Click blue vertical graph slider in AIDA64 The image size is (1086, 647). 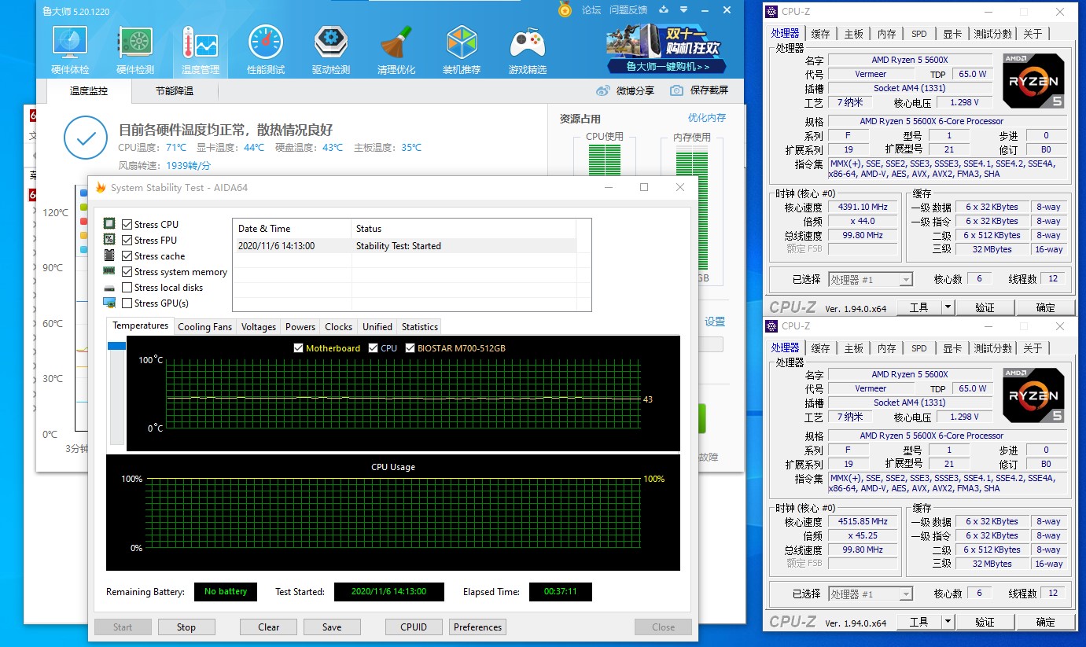click(x=116, y=346)
